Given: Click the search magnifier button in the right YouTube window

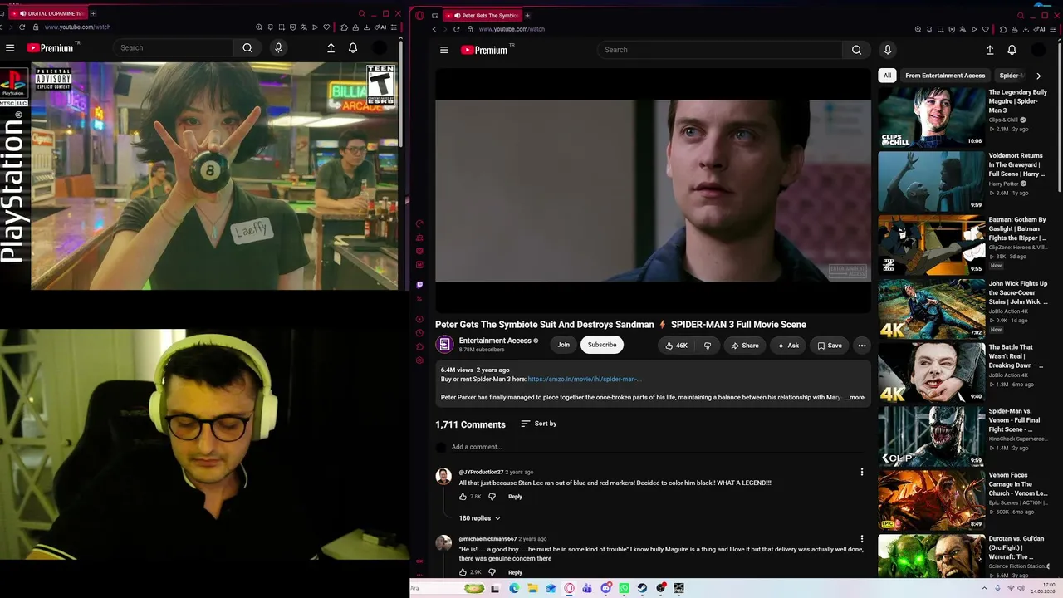Looking at the screenshot, I should pyautogui.click(x=856, y=50).
